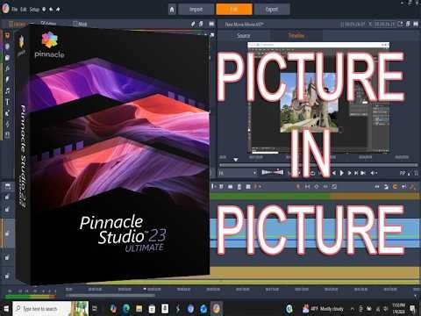Click the dual preview layout icon
This screenshot has width=421, height=316.
pyautogui.click(x=416, y=24)
